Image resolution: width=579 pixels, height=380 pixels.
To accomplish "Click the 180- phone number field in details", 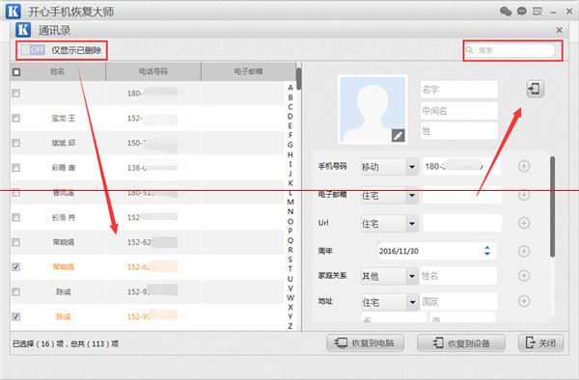I will tap(462, 167).
